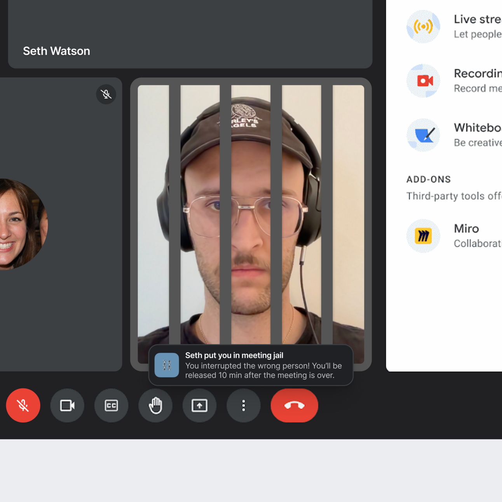Open the Recording camera icon
Viewport: 502px width, 502px height.
tap(423, 81)
